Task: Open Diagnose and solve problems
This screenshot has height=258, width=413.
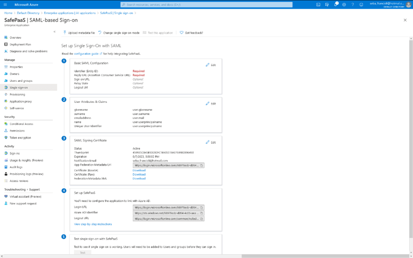Action: click(28, 51)
